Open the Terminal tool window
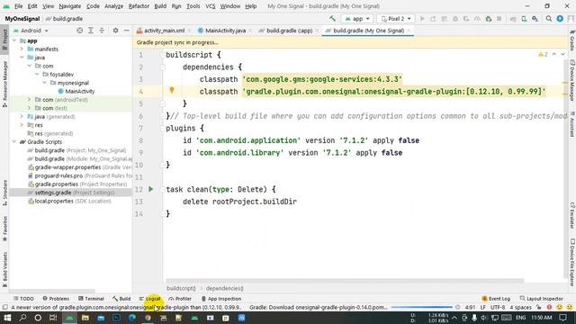576x324 pixels. (91, 299)
